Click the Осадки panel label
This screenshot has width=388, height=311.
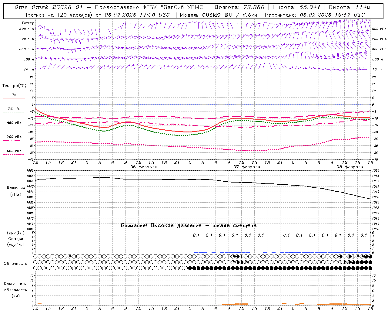tap(16, 239)
